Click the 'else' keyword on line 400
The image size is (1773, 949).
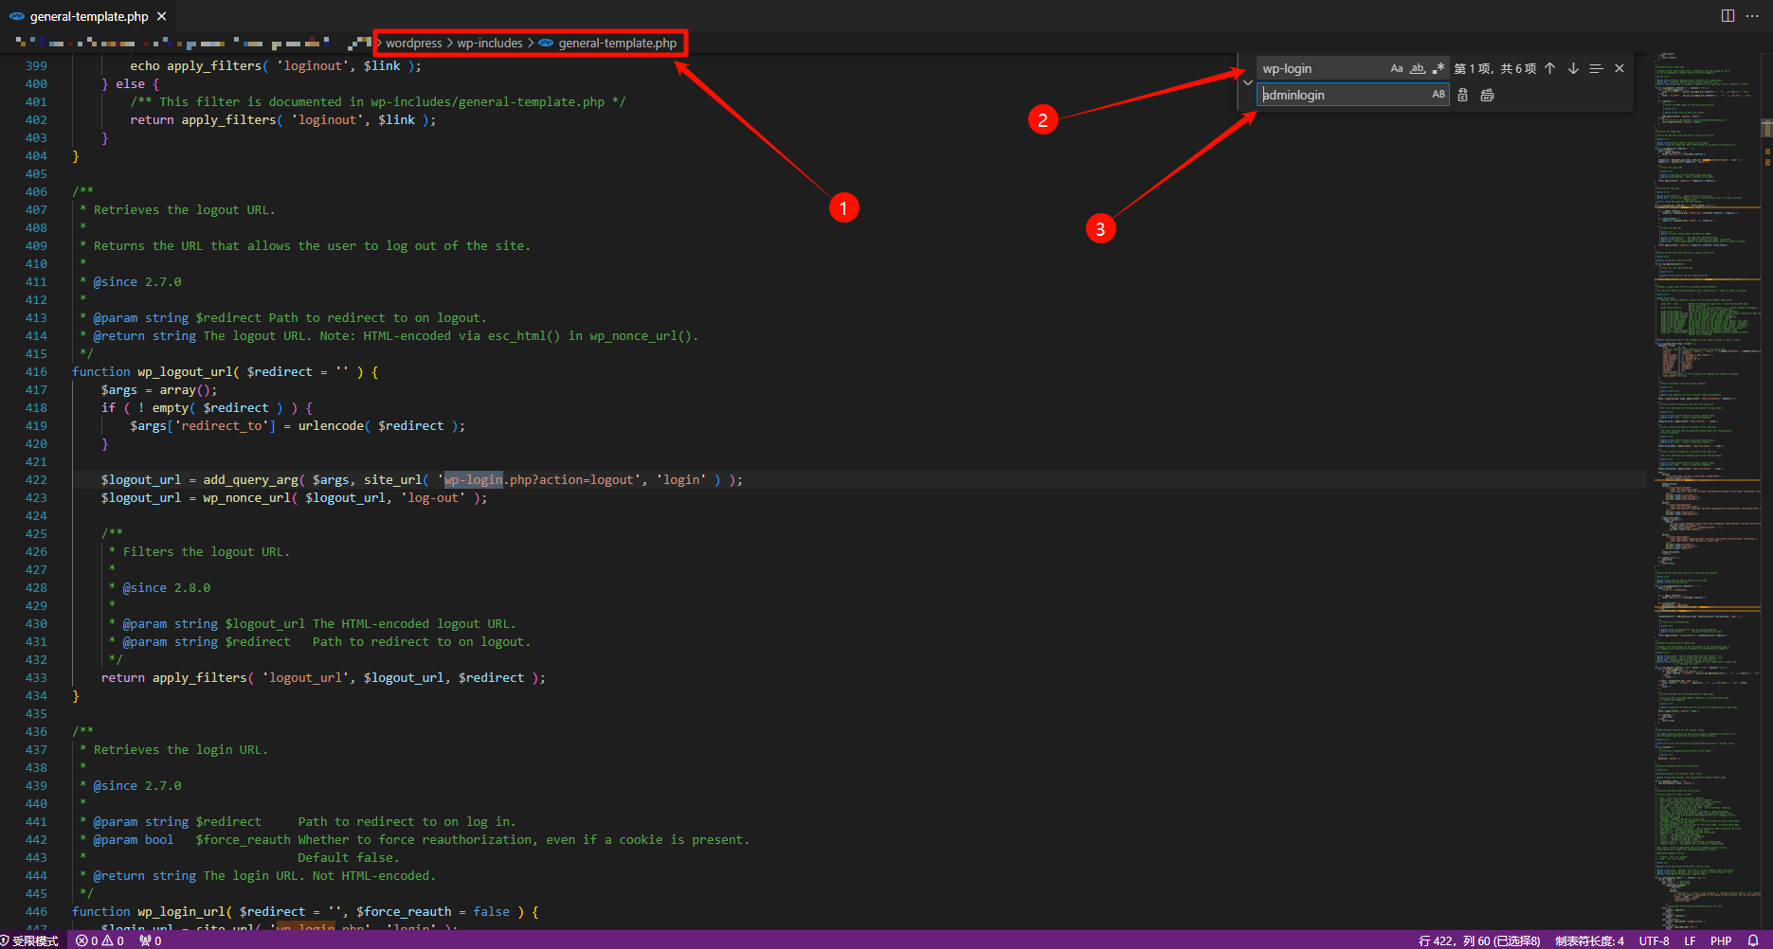point(130,83)
